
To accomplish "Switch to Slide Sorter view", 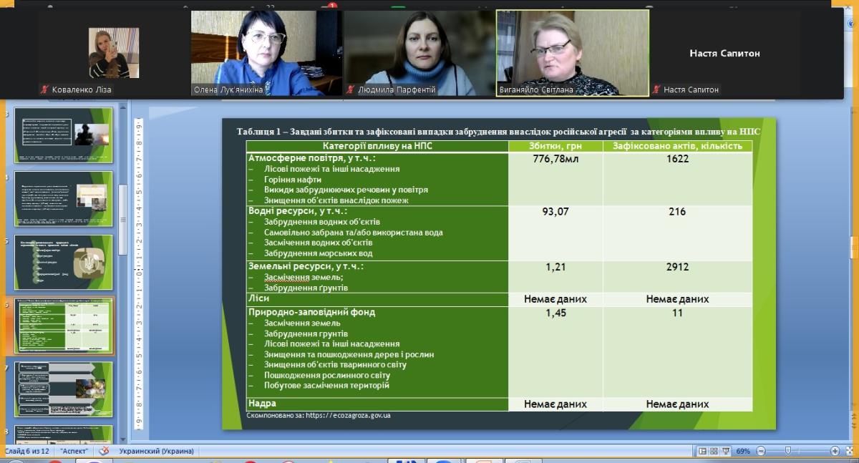I will [714, 451].
